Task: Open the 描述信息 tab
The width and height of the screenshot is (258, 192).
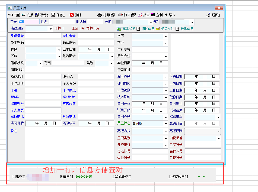Action: [x=145, y=29]
